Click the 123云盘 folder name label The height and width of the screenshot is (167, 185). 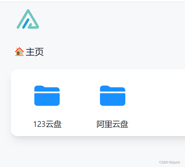click(47, 124)
